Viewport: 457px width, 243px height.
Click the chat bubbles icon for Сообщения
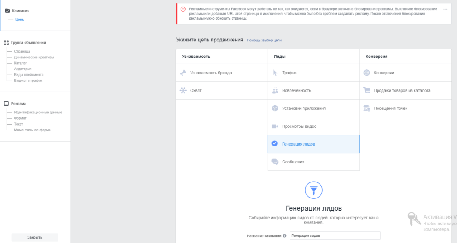point(275,162)
